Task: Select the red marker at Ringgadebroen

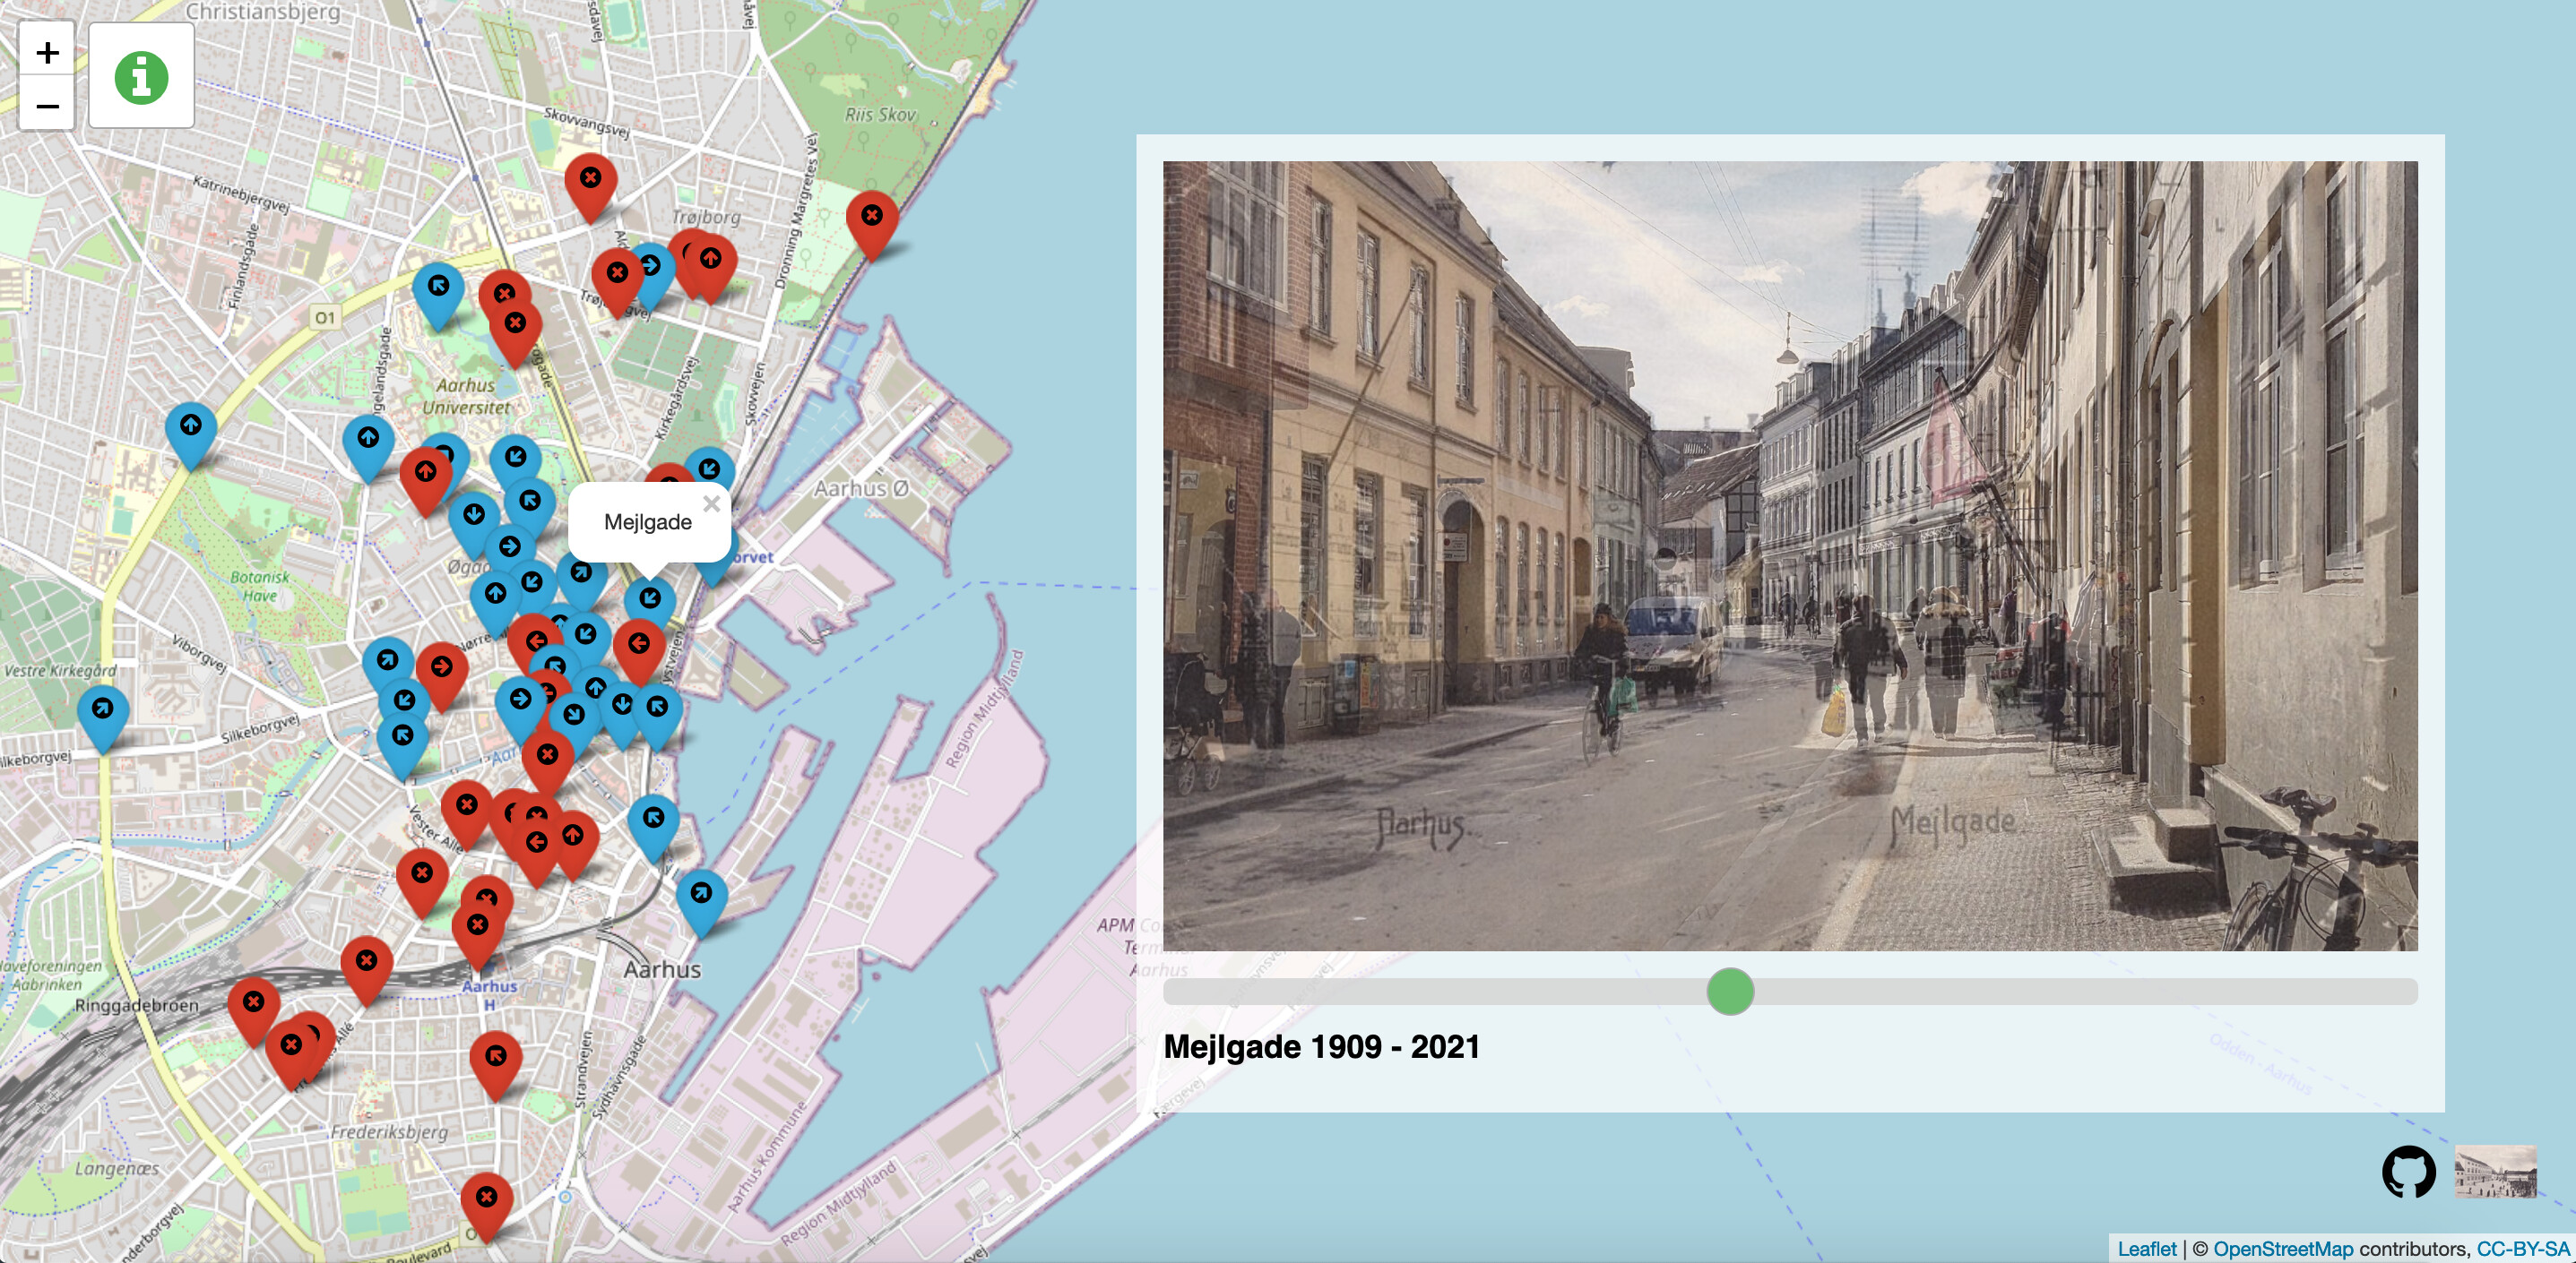Action: [253, 1011]
